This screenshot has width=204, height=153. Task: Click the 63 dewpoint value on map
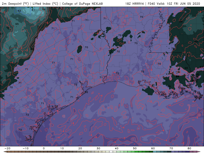click(19, 11)
